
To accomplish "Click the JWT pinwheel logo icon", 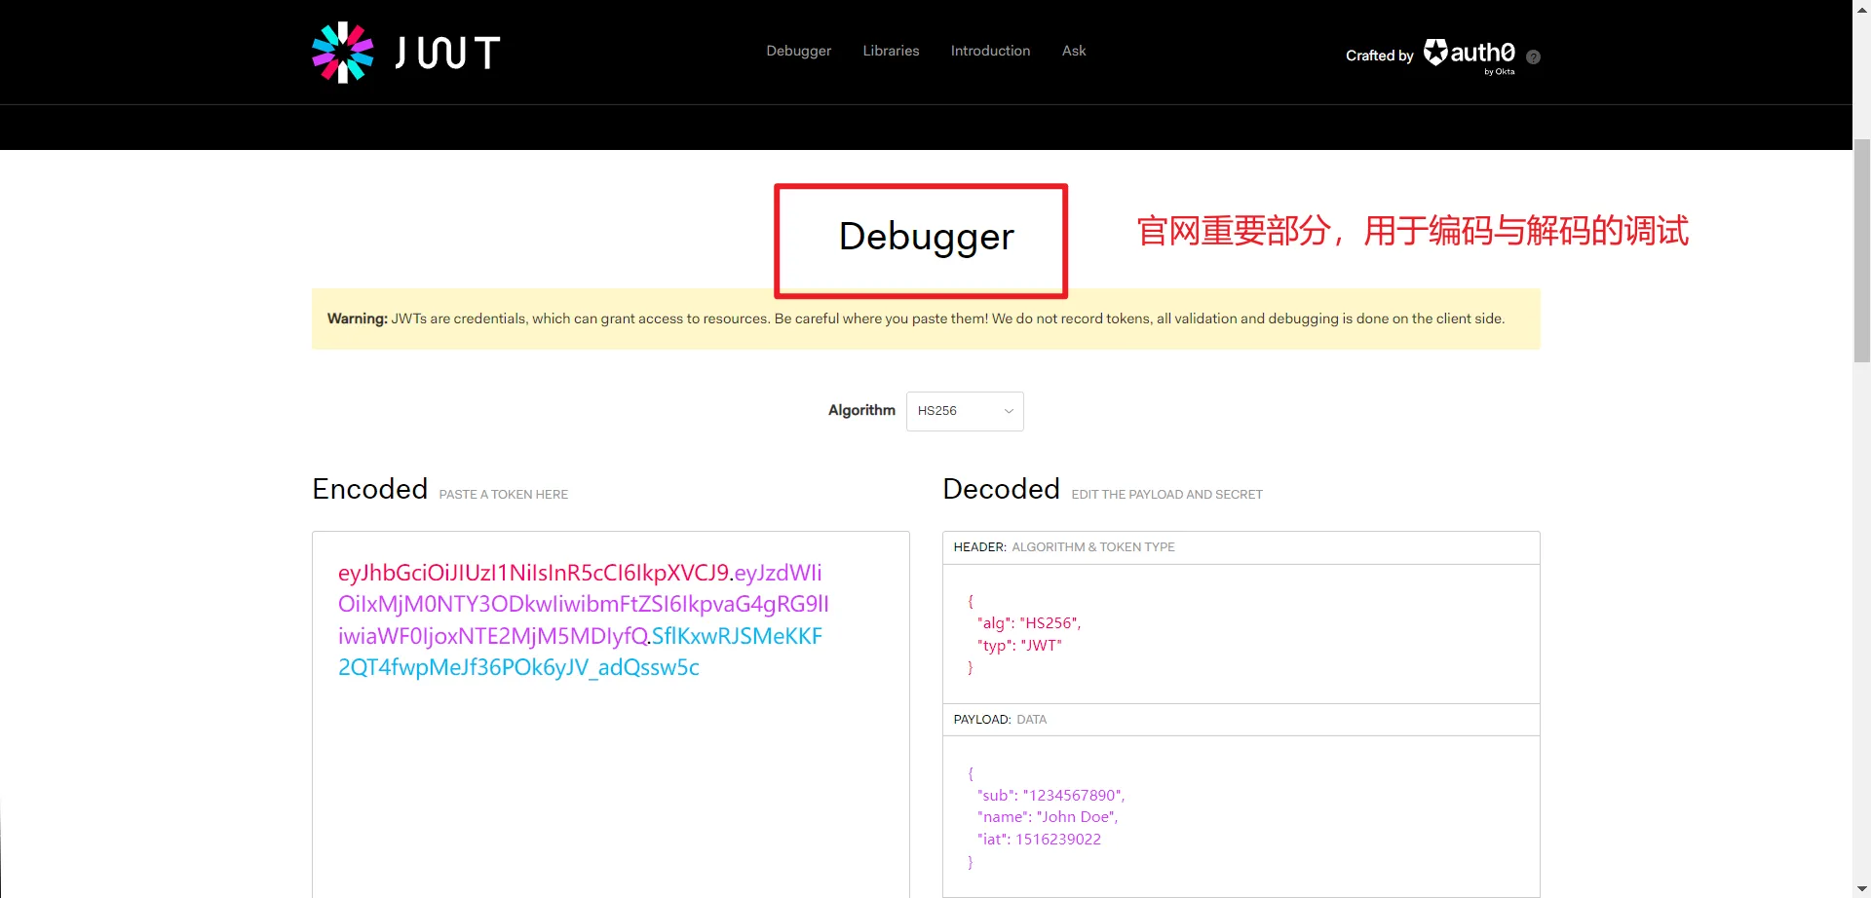I will (342, 53).
